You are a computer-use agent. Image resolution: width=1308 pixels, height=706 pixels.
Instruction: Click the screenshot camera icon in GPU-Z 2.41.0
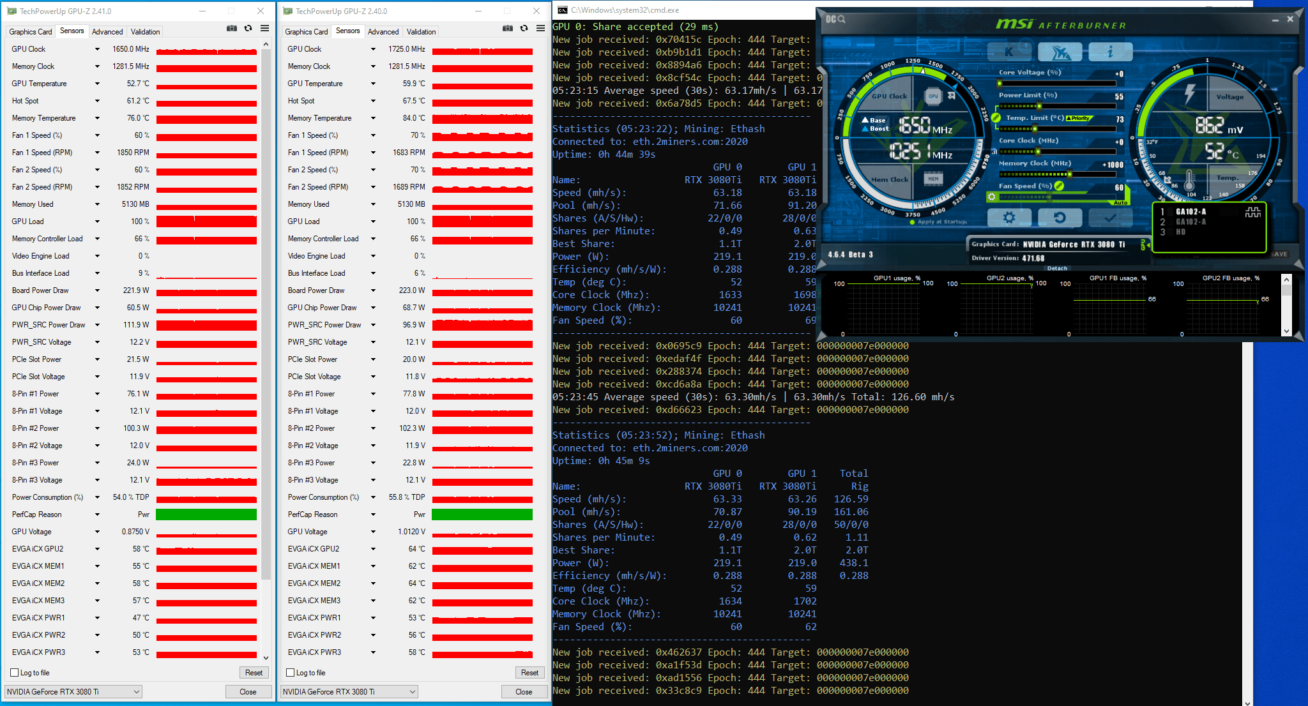point(232,29)
